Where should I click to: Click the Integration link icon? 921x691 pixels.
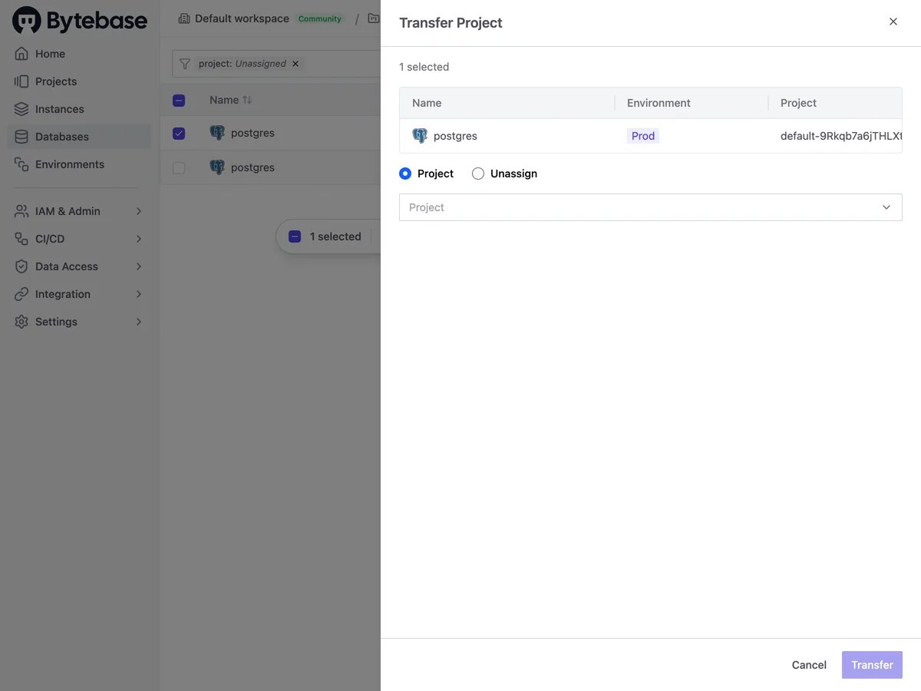[x=21, y=294]
